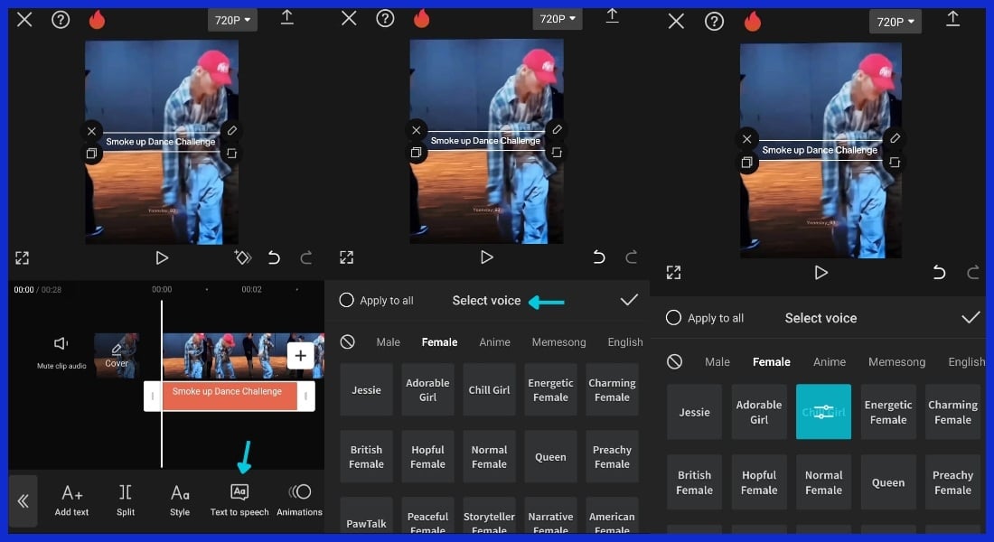This screenshot has width=994, height=542.
Task: Select the orange Smoke up Dance Challenge clip
Action: (x=228, y=395)
